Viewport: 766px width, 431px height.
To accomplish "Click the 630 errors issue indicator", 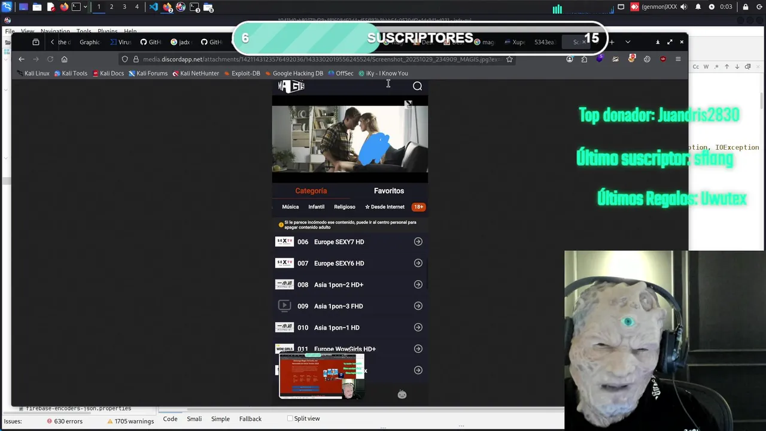I will [65, 421].
